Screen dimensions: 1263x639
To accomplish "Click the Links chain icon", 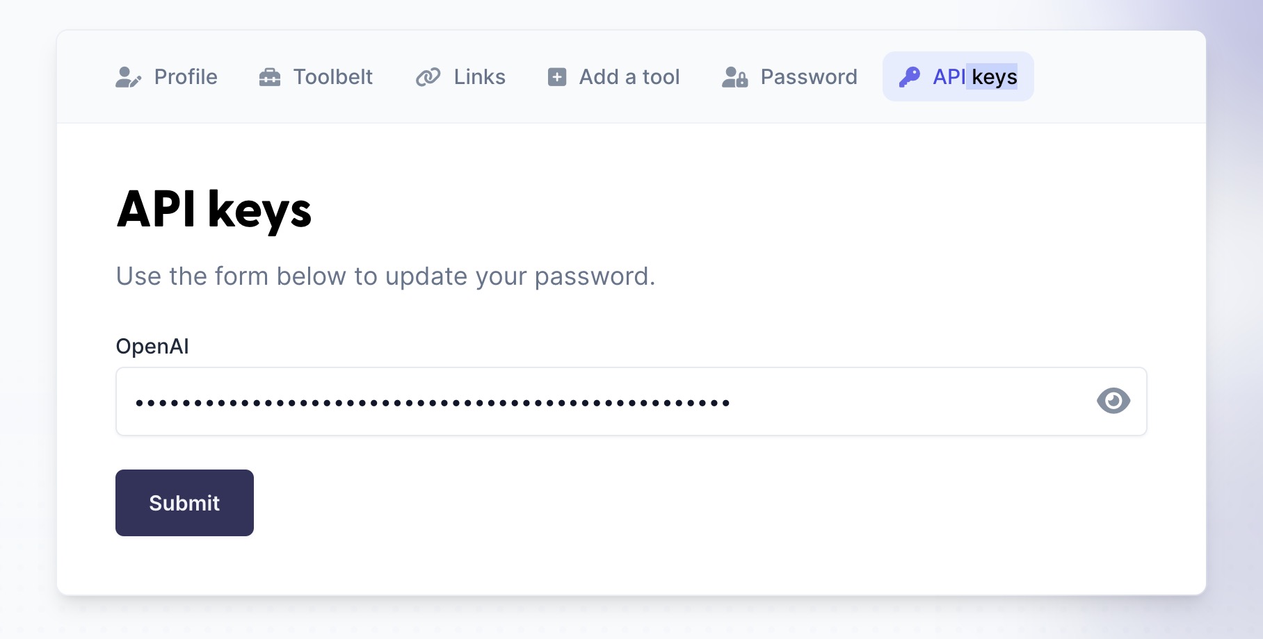I will click(428, 77).
